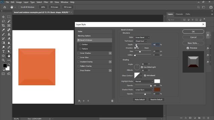Select the Move tool
The width and height of the screenshot is (214, 120).
(3, 17)
